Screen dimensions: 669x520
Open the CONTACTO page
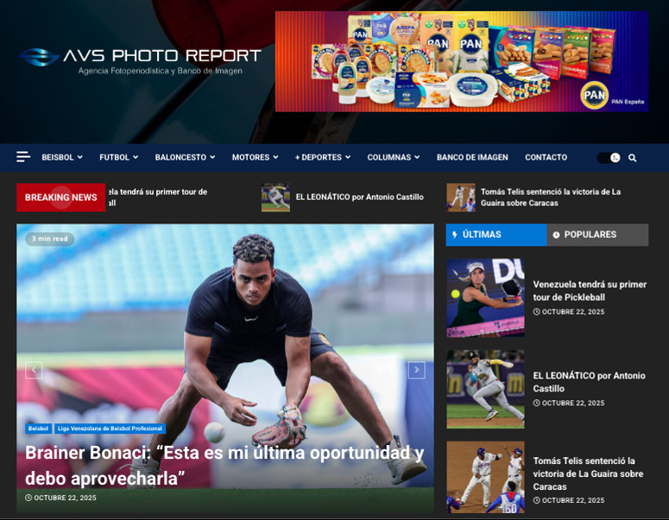[546, 157]
